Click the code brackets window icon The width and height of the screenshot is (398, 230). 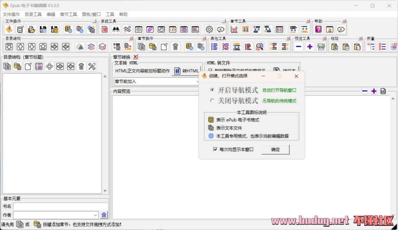[173, 30]
